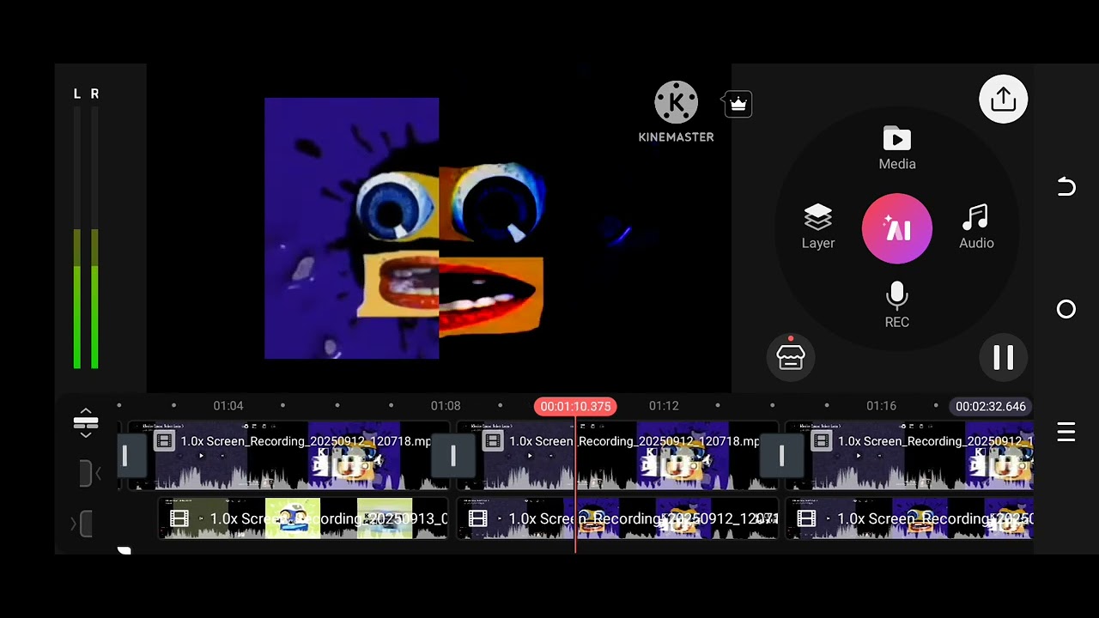This screenshot has width=1099, height=618.
Task: Tap the film icon on the middle main clip
Action: 493,441
